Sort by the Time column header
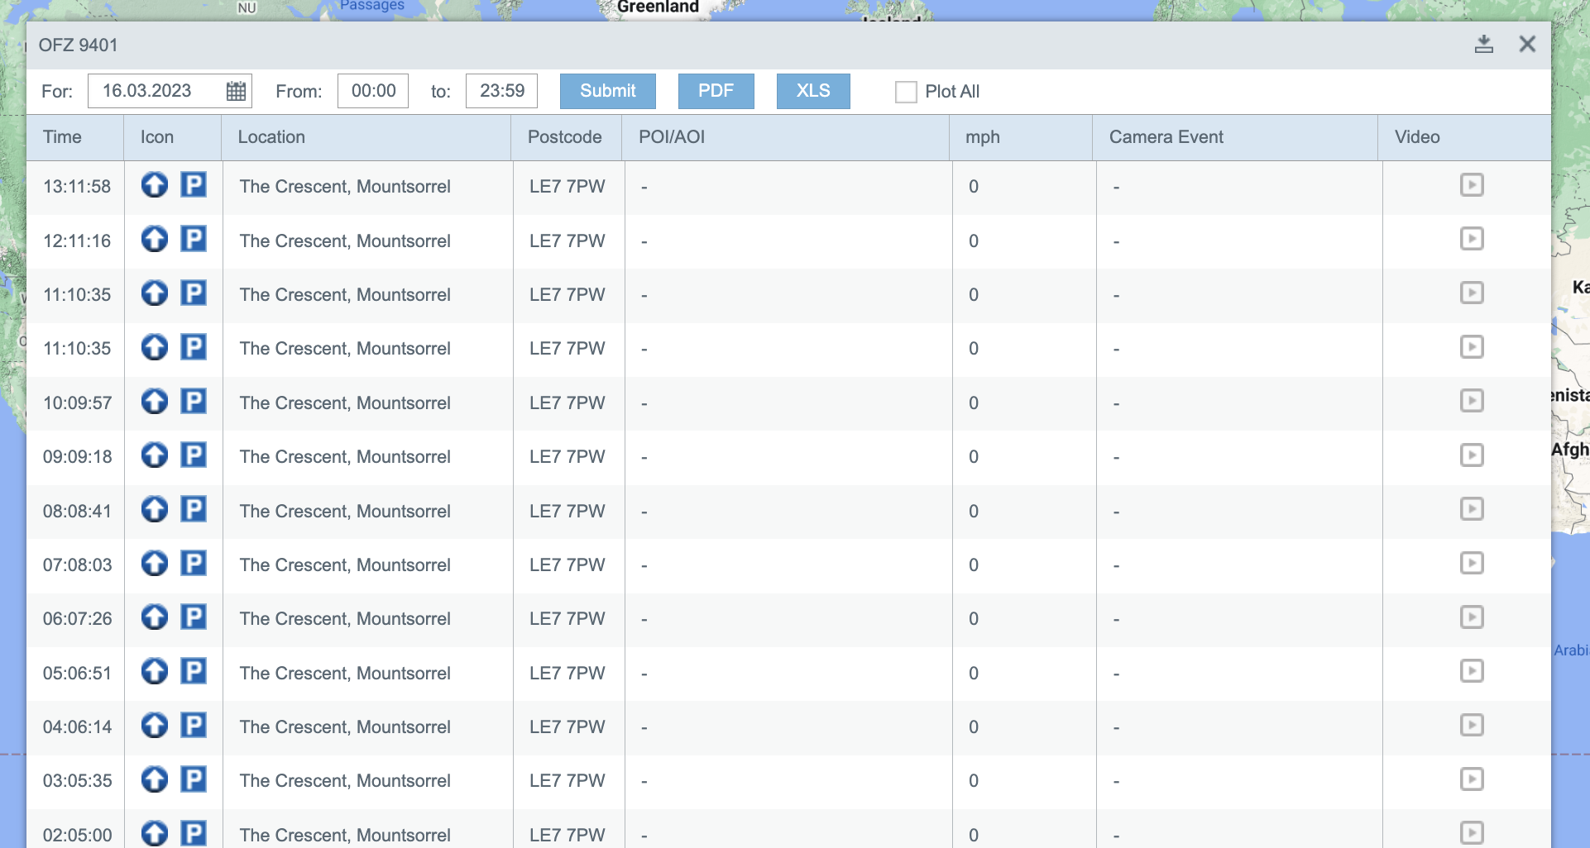 click(x=62, y=137)
